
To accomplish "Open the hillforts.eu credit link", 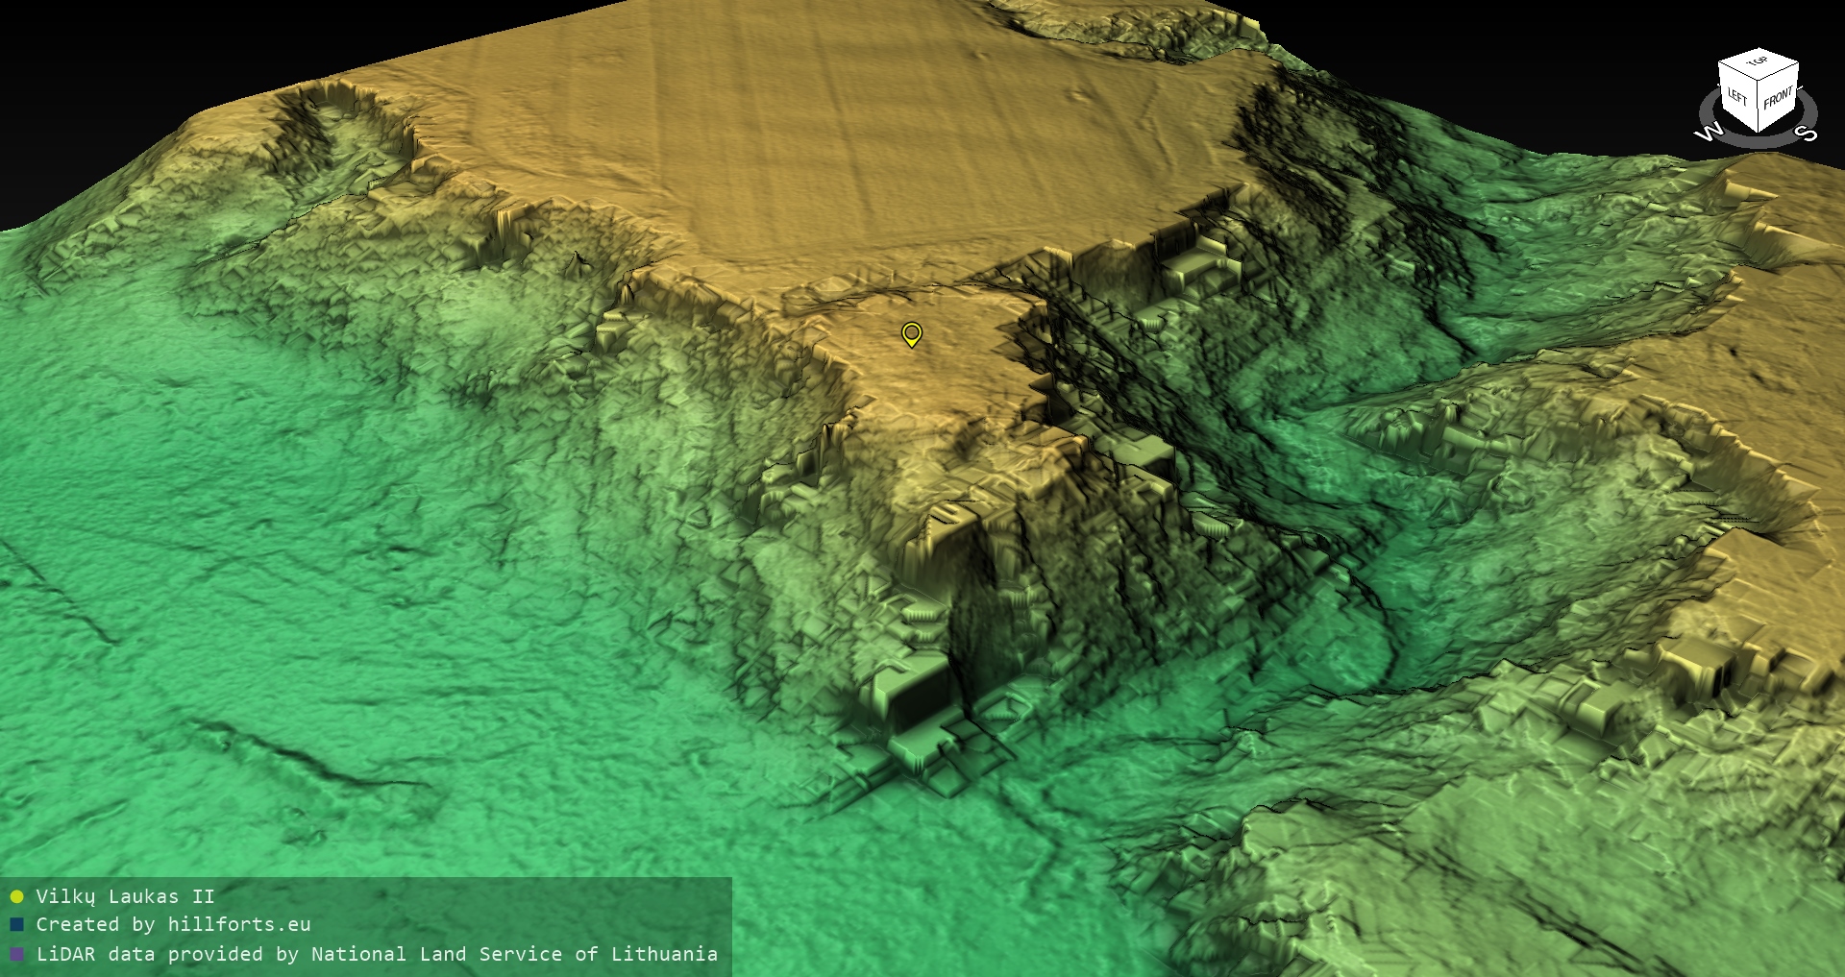I will coord(238,925).
